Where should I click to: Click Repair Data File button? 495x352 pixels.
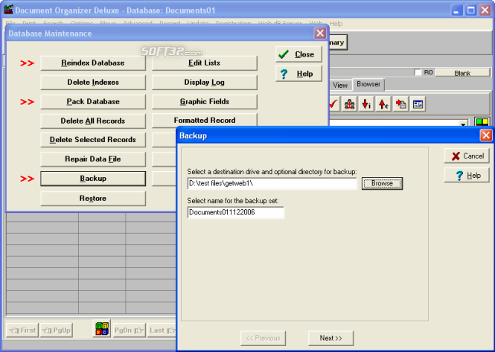tap(93, 159)
